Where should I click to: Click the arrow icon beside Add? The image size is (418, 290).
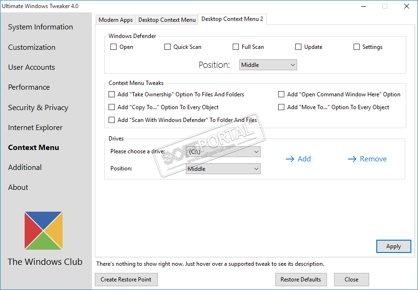coord(290,159)
